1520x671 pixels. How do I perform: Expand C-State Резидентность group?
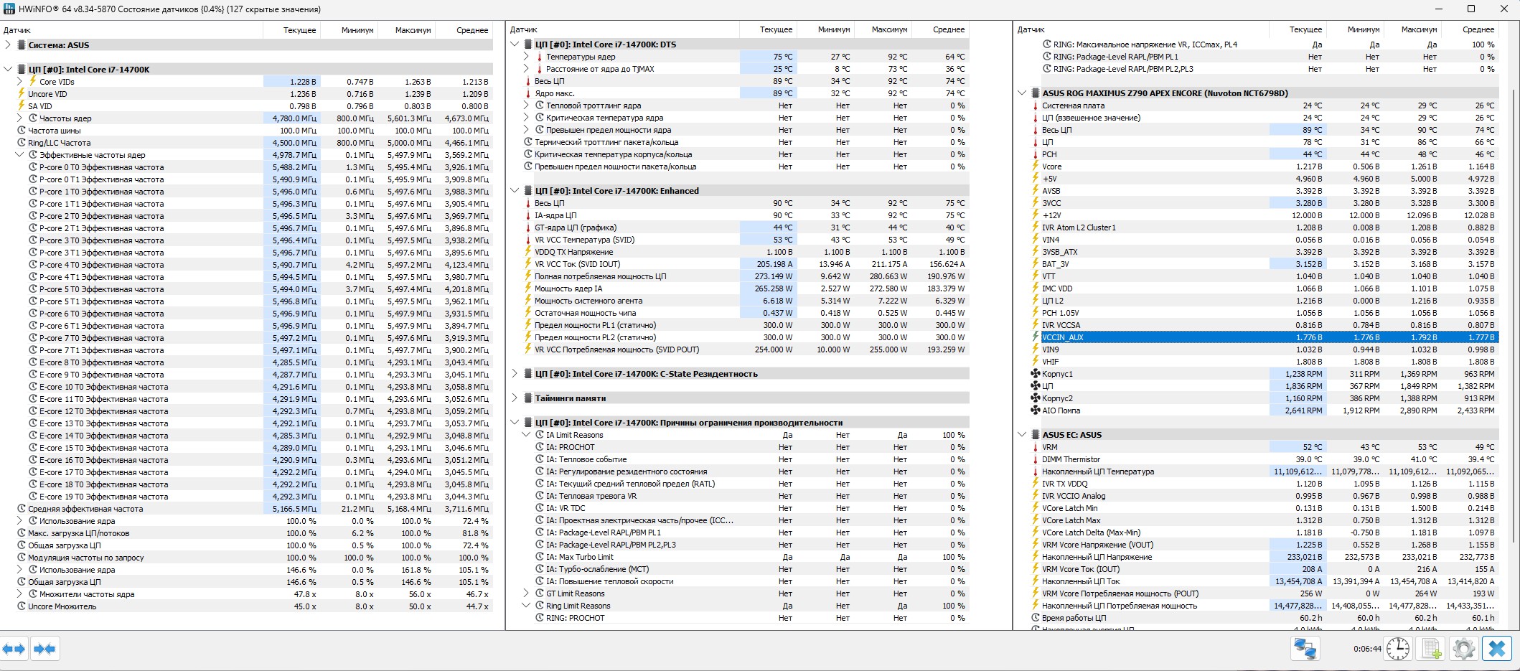[515, 374]
